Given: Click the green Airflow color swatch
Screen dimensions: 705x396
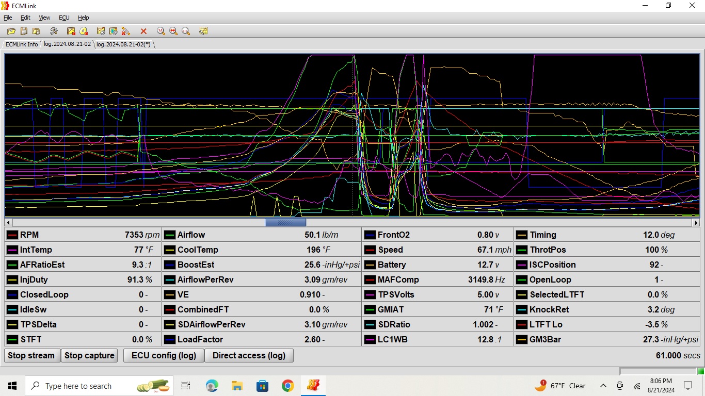Looking at the screenshot, I should click(170, 235).
